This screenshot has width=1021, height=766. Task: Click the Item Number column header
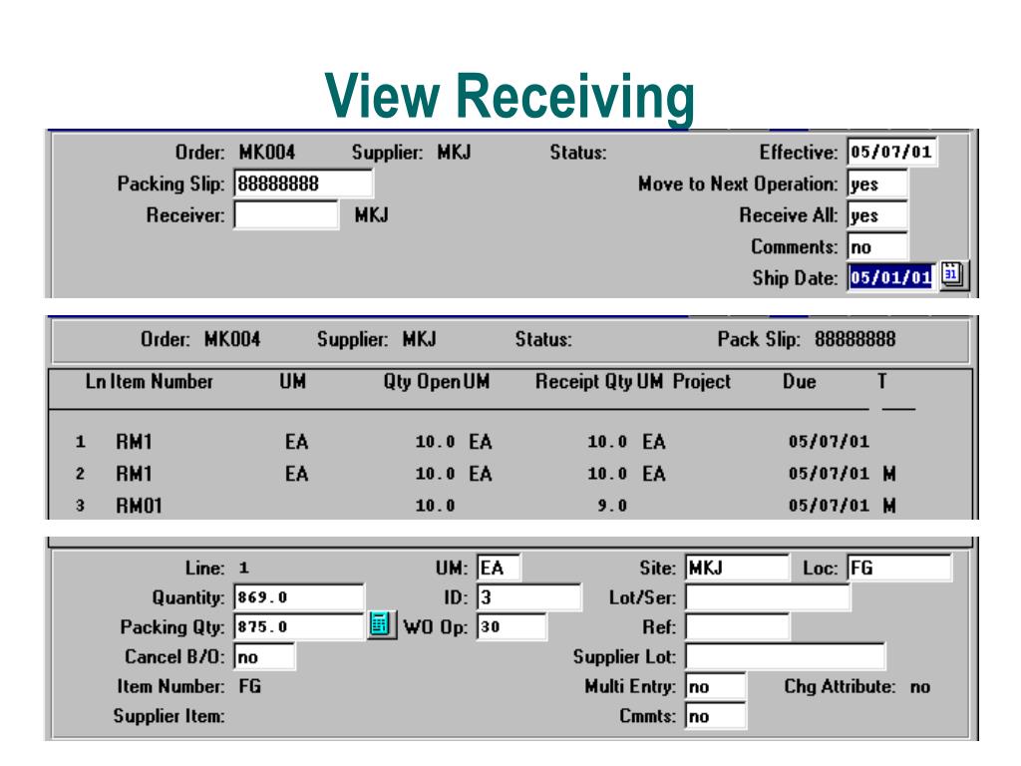(162, 382)
